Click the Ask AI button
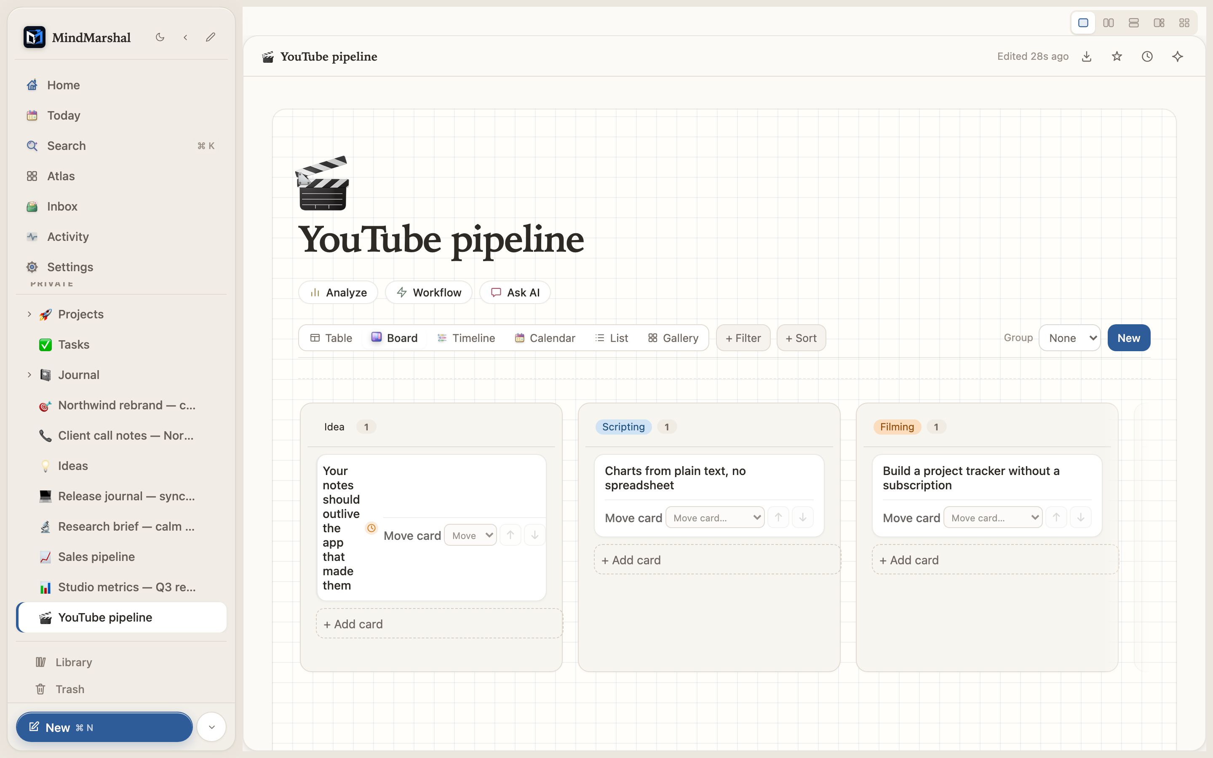1213x758 pixels. click(x=515, y=293)
